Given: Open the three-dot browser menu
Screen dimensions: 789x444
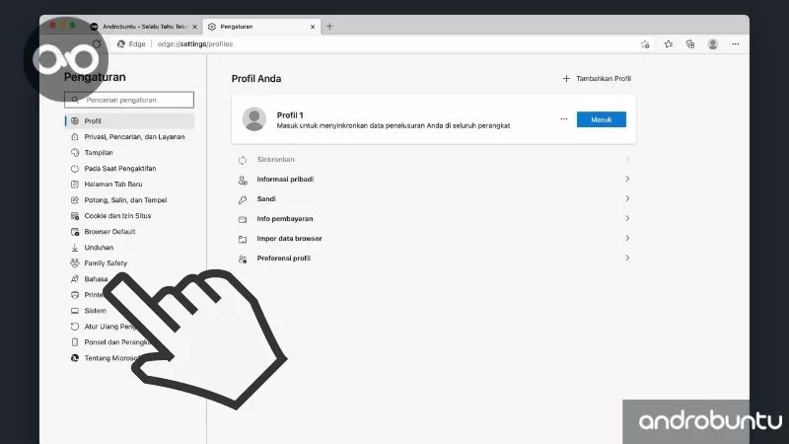Looking at the screenshot, I should (736, 44).
